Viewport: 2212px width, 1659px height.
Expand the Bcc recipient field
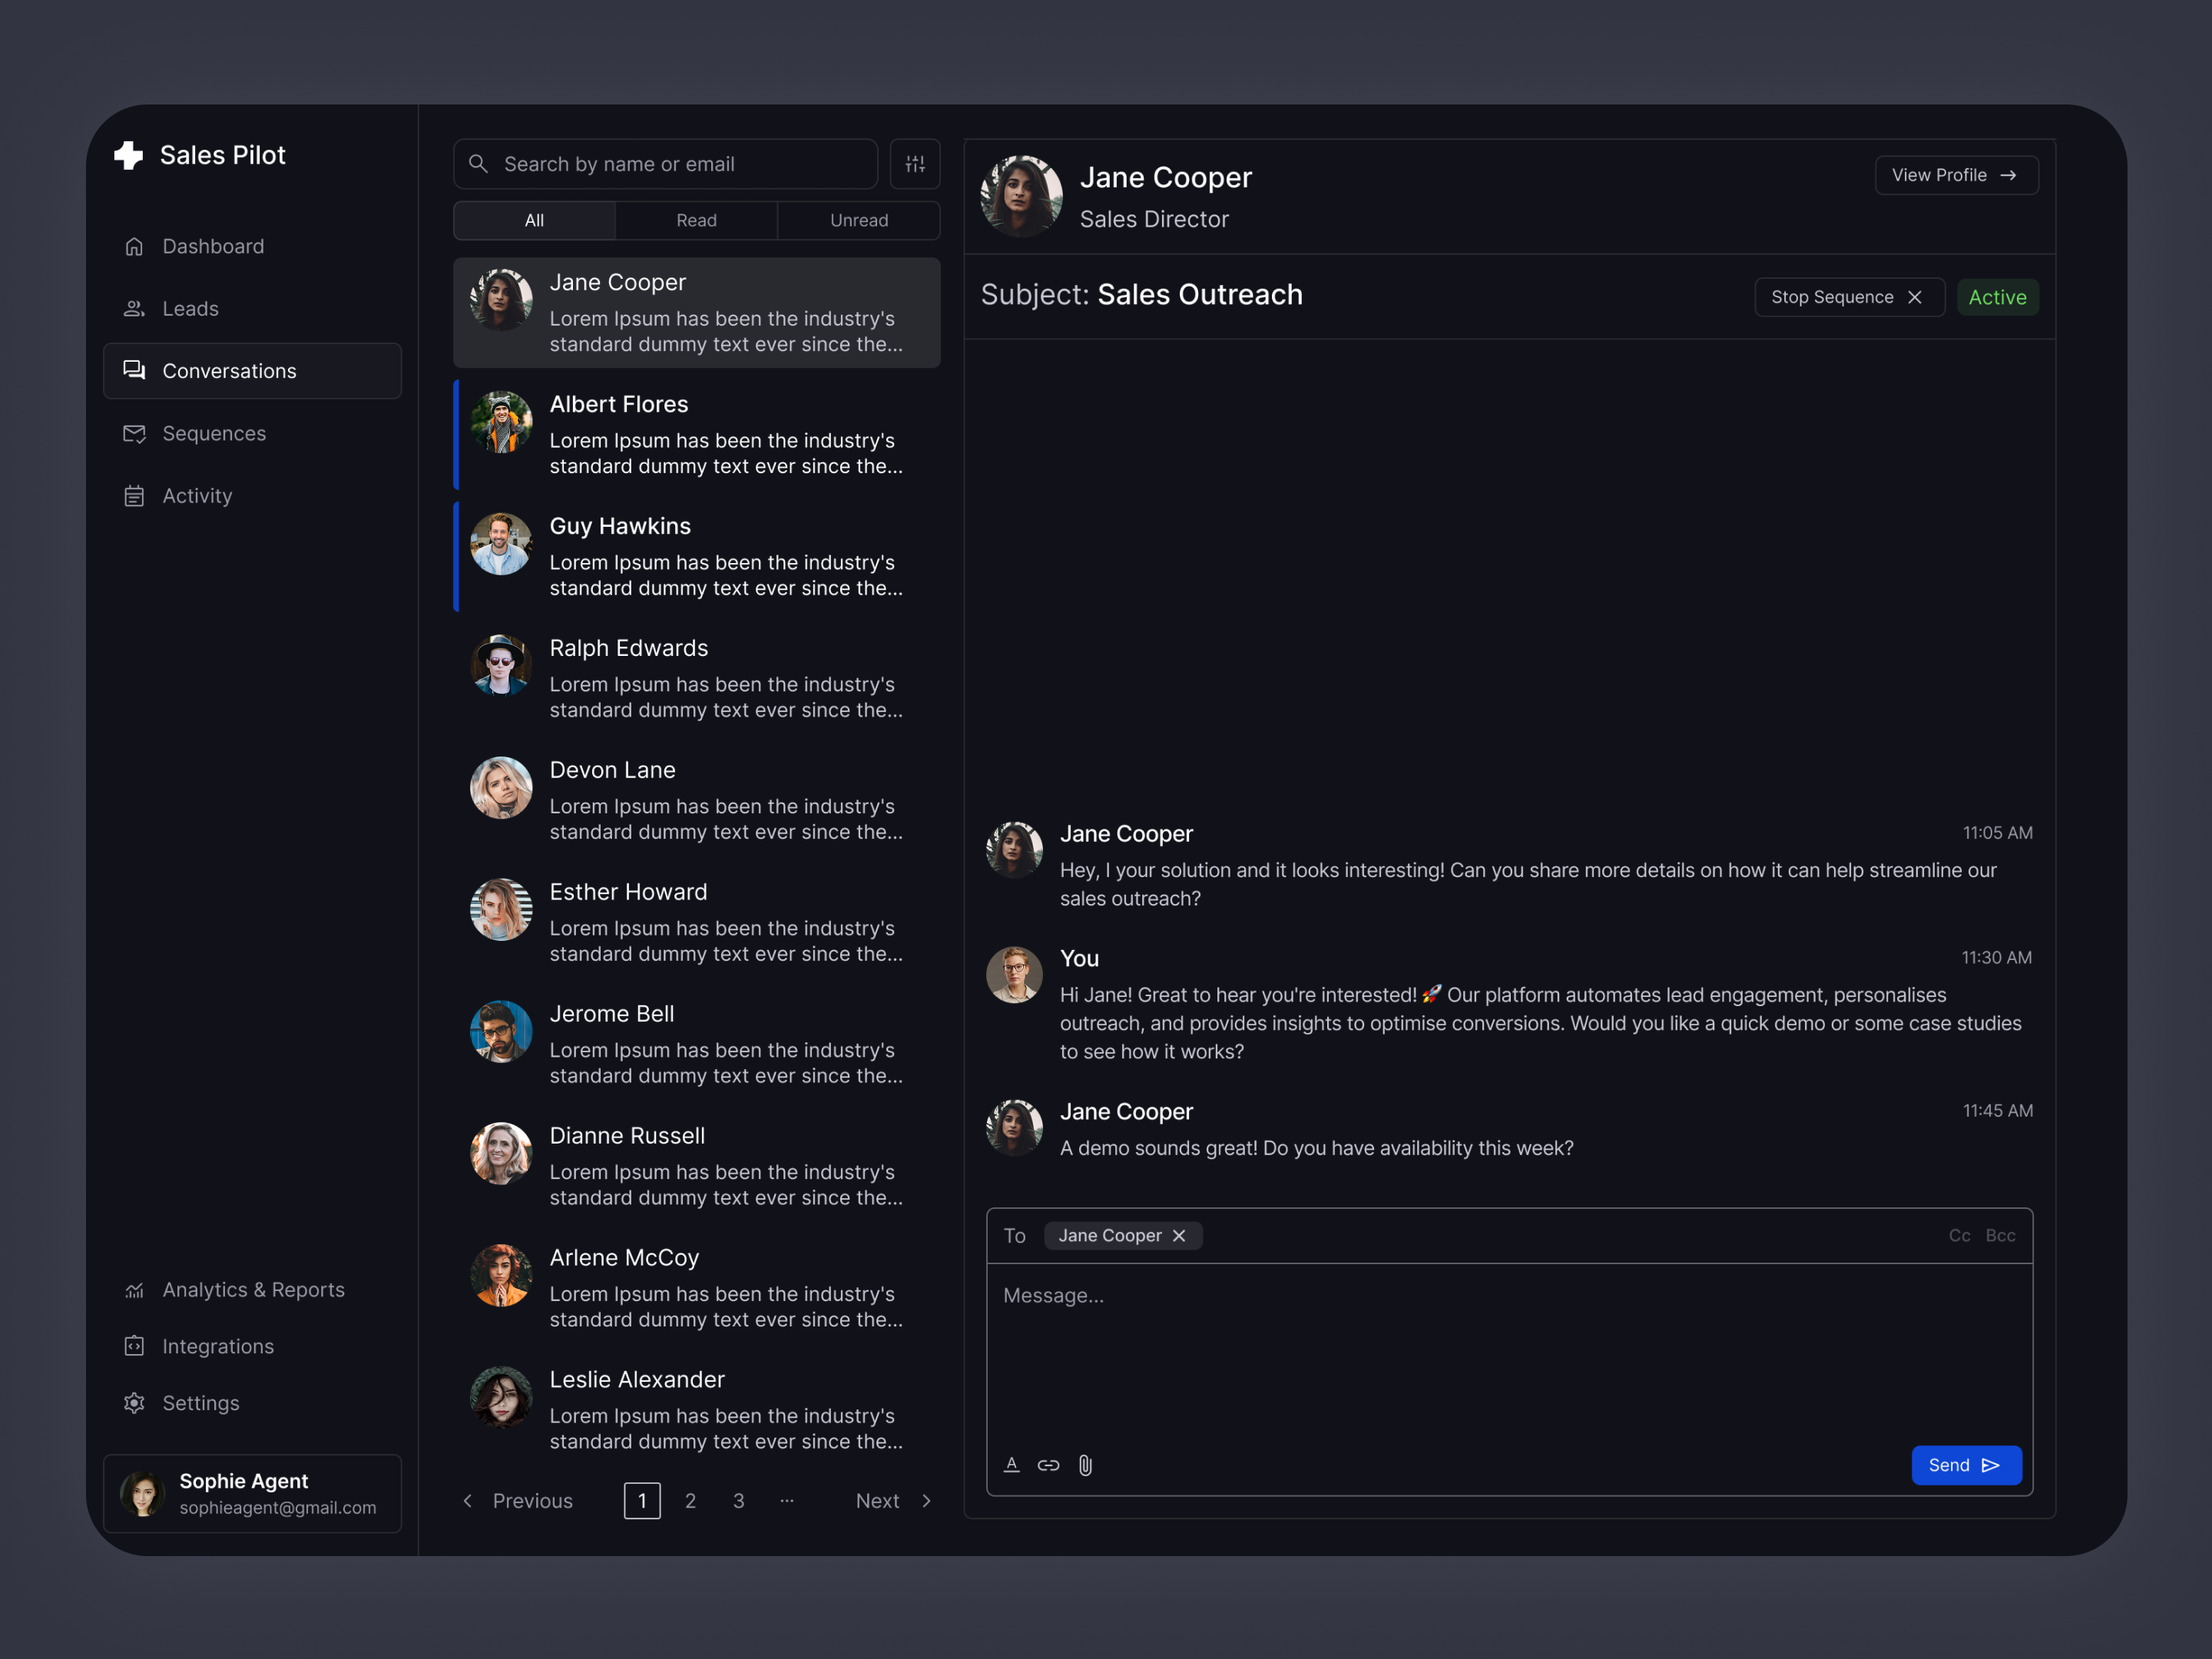[x=2000, y=1236]
